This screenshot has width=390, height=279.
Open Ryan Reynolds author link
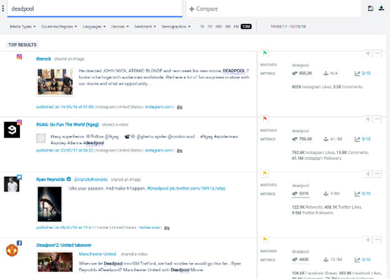pyautogui.click(x=50, y=180)
